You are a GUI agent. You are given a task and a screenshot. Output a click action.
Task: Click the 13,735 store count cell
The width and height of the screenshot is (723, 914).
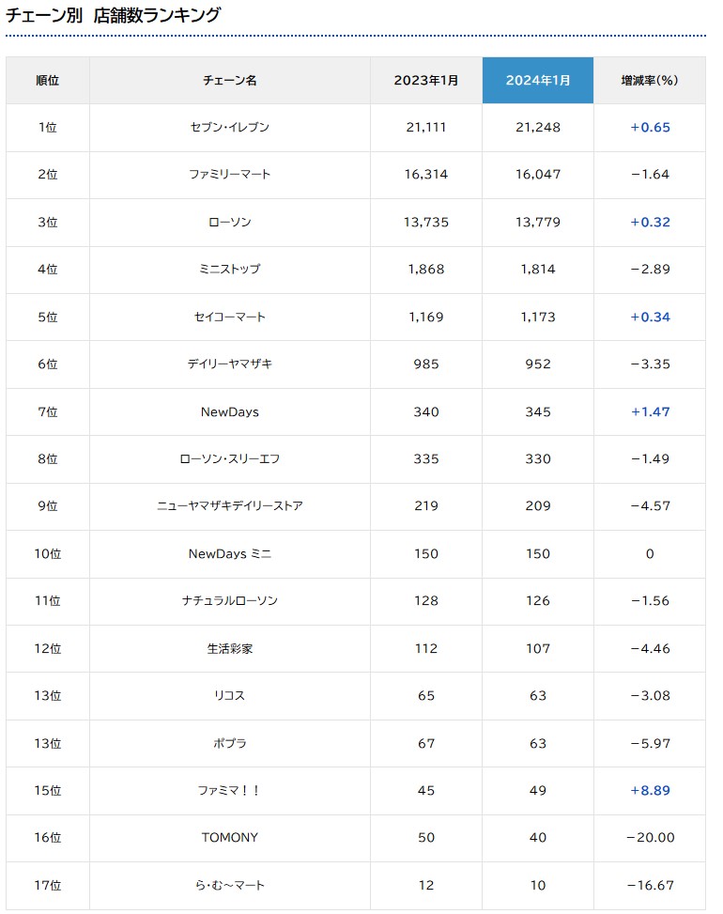[x=426, y=222]
